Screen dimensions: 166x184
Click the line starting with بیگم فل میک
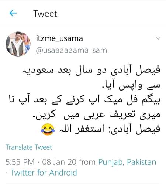click(85, 100)
